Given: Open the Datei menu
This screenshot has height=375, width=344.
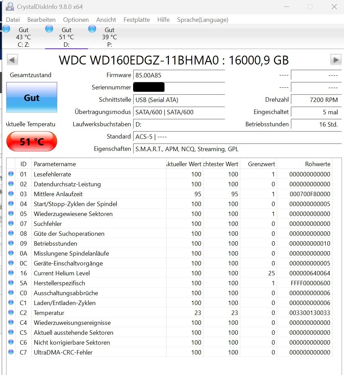Looking at the screenshot, I should pos(13,19).
